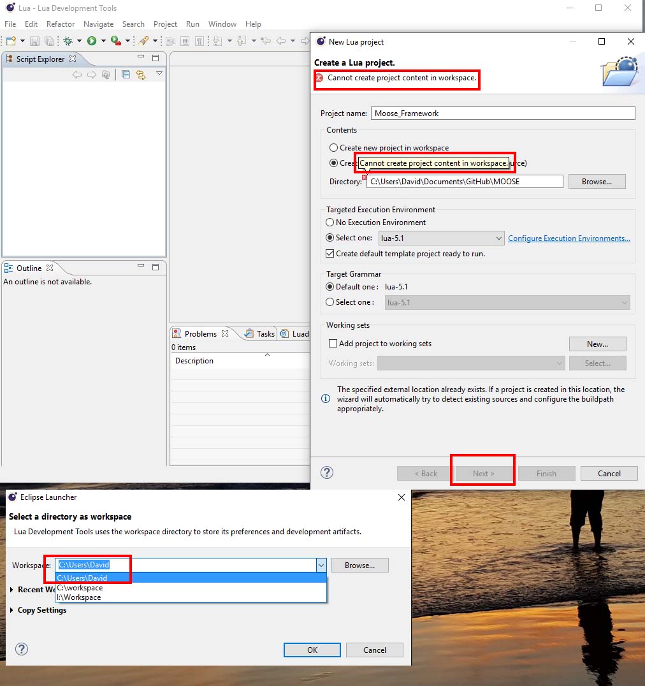Toggle Mark Occurrences toolbar icon
This screenshot has width=645, height=686.
[x=171, y=41]
